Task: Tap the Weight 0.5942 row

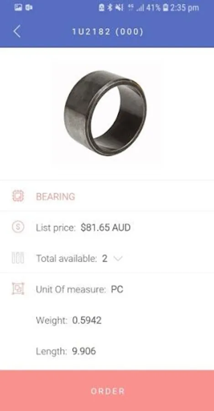Action: [x=107, y=320]
